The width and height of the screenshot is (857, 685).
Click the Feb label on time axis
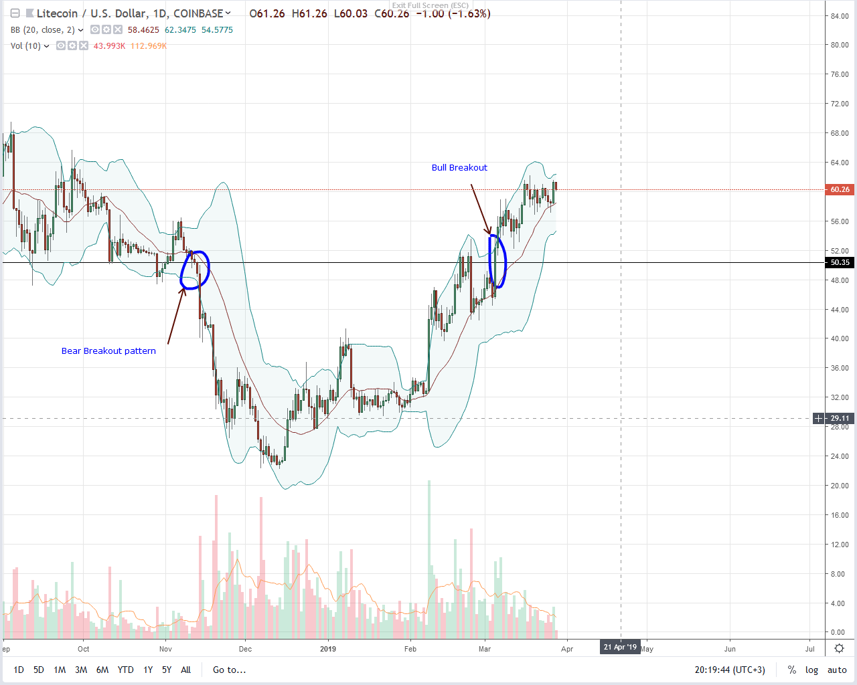tap(410, 649)
